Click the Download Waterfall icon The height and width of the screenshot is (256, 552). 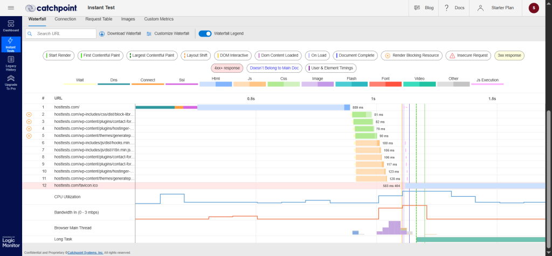coord(102,33)
